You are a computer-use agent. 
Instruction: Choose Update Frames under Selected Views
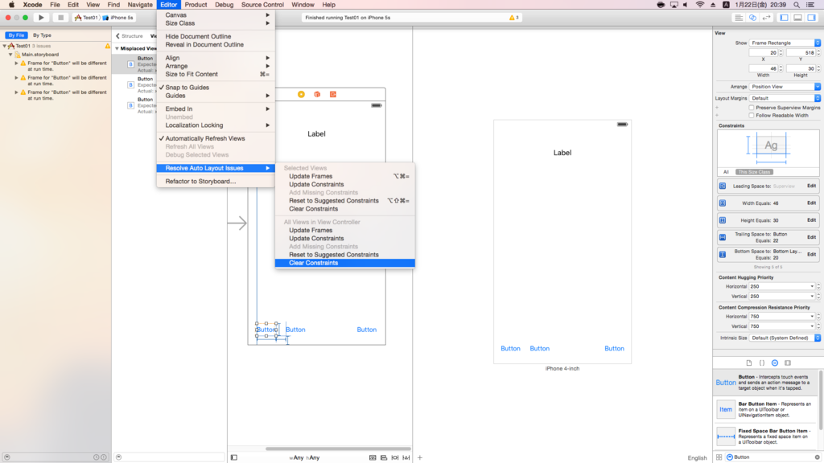[344, 176]
